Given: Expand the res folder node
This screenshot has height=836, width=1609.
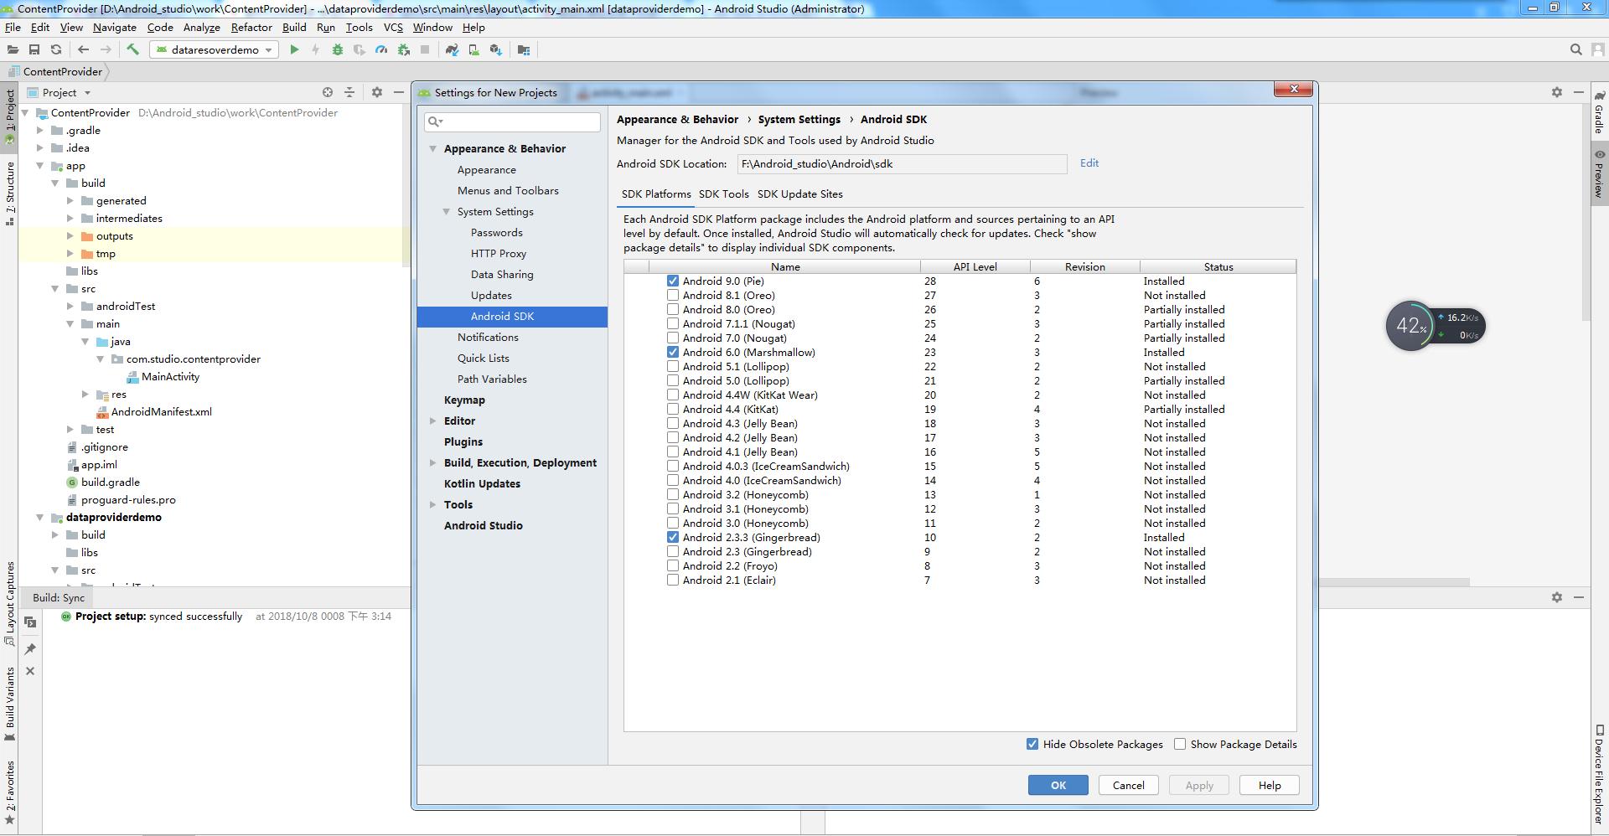Looking at the screenshot, I should click(85, 394).
